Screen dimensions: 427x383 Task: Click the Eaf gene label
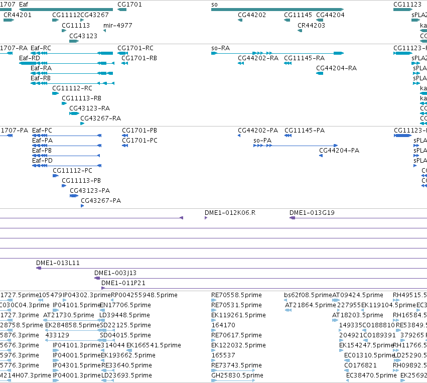coord(24,5)
